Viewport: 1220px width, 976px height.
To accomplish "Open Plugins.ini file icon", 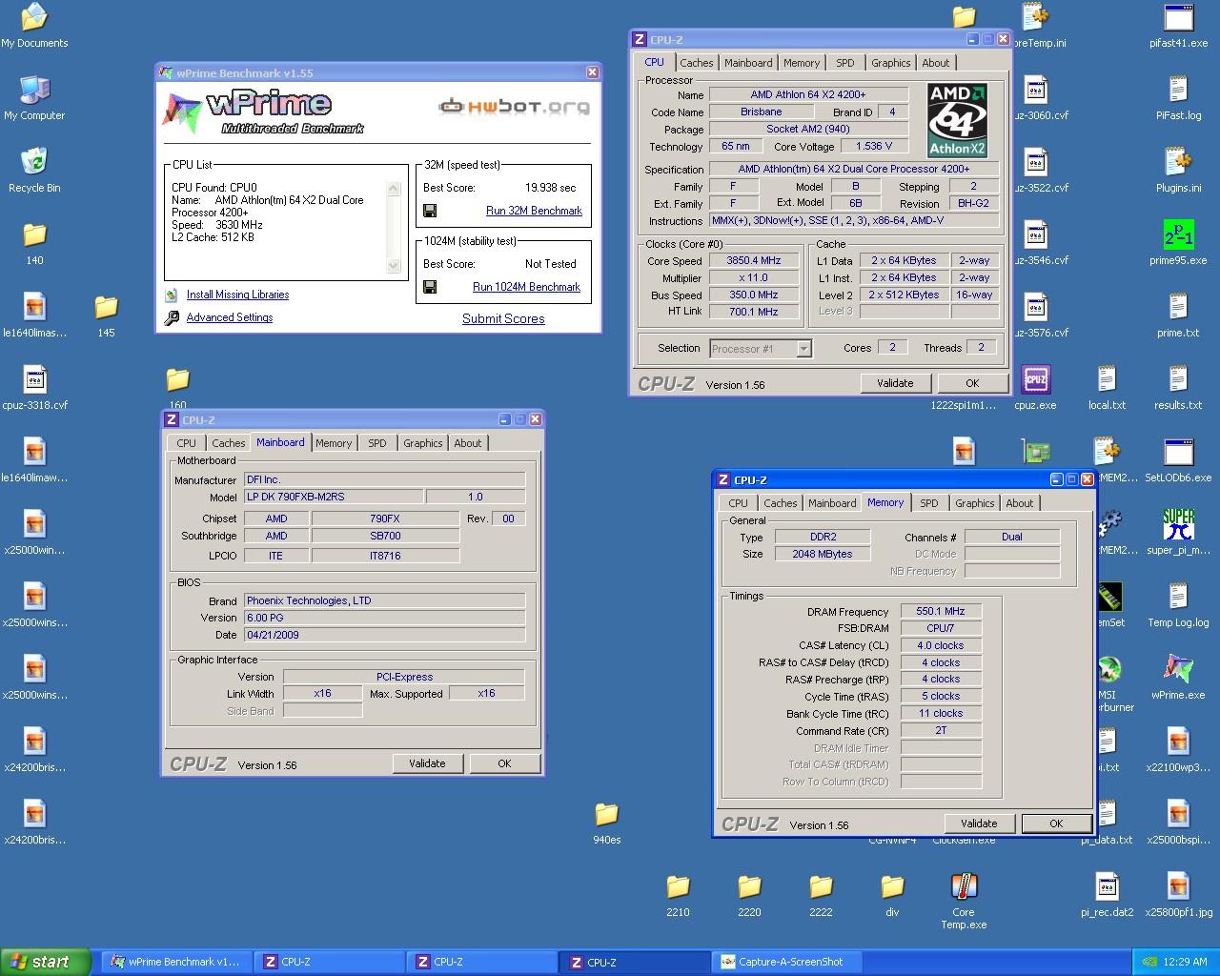I will click(1178, 171).
